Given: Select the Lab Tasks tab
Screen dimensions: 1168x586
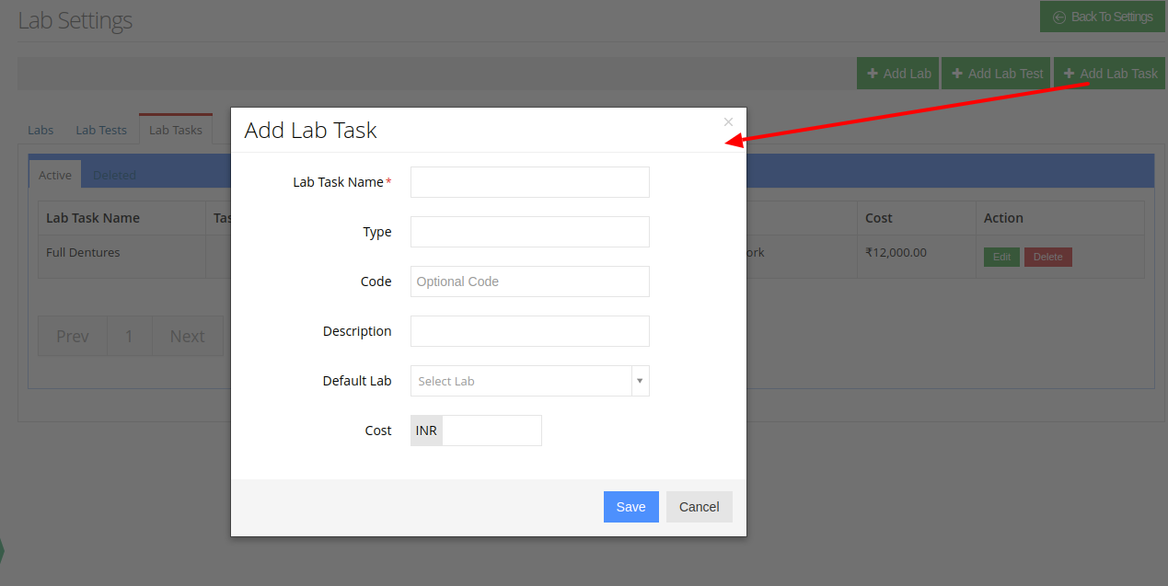Looking at the screenshot, I should tap(176, 130).
